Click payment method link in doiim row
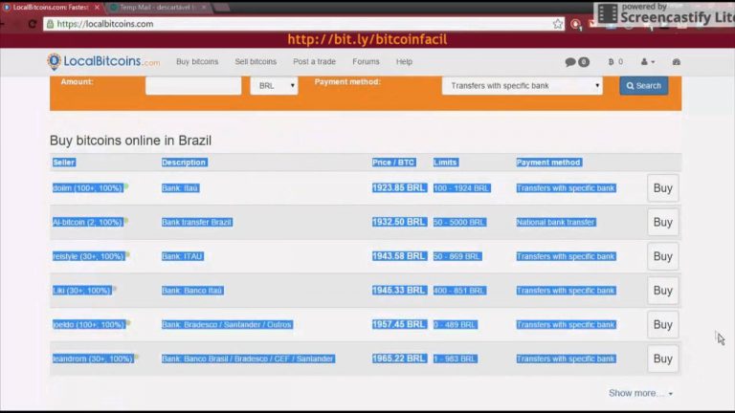735x413 pixels. click(566, 187)
